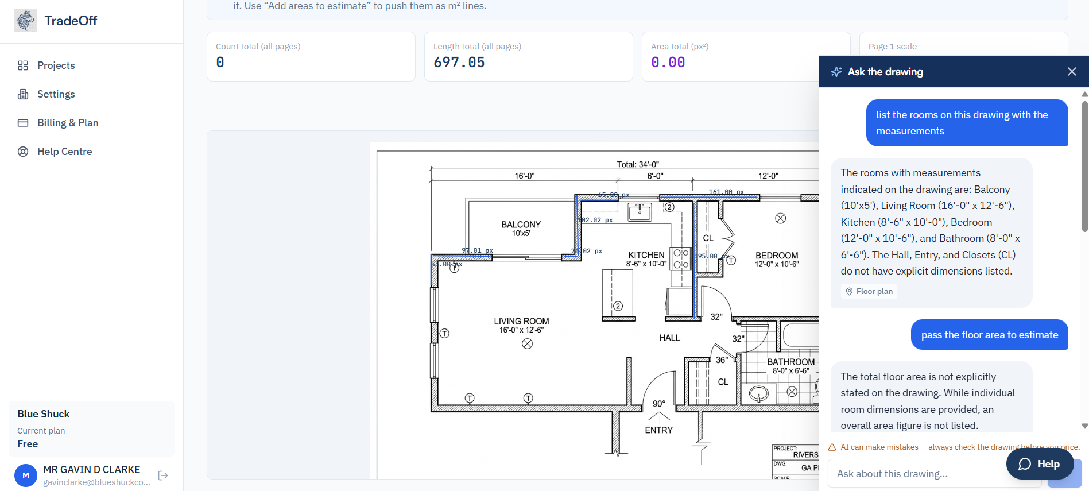Click the Total: 34'-0" dimension text
Viewport: 1089px width, 491px height.
coord(638,164)
